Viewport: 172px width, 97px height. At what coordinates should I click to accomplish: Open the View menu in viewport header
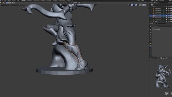tap(11, 5)
